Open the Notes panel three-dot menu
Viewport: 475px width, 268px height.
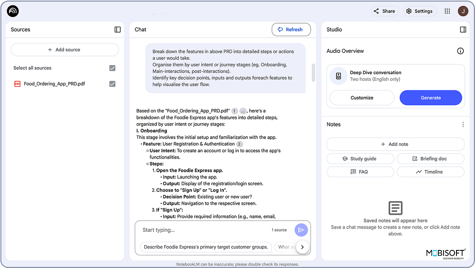click(463, 124)
